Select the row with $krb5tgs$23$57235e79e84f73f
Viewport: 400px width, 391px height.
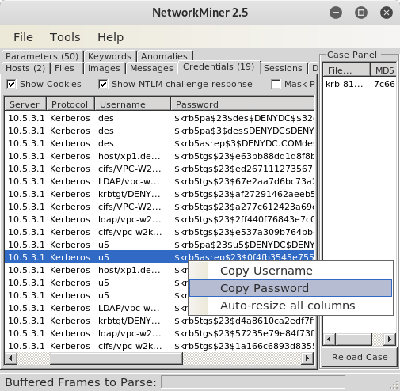click(x=159, y=333)
